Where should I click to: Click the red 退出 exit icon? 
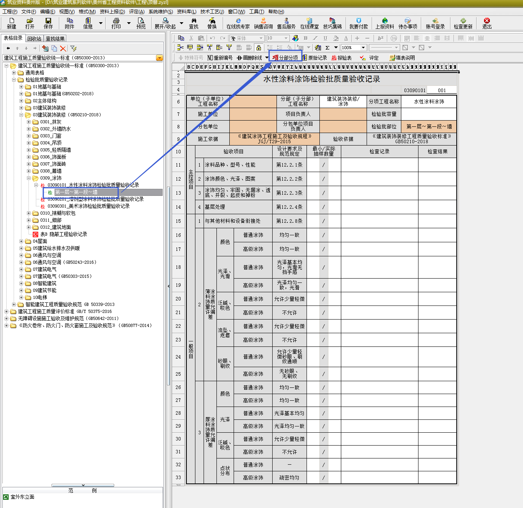487,23
